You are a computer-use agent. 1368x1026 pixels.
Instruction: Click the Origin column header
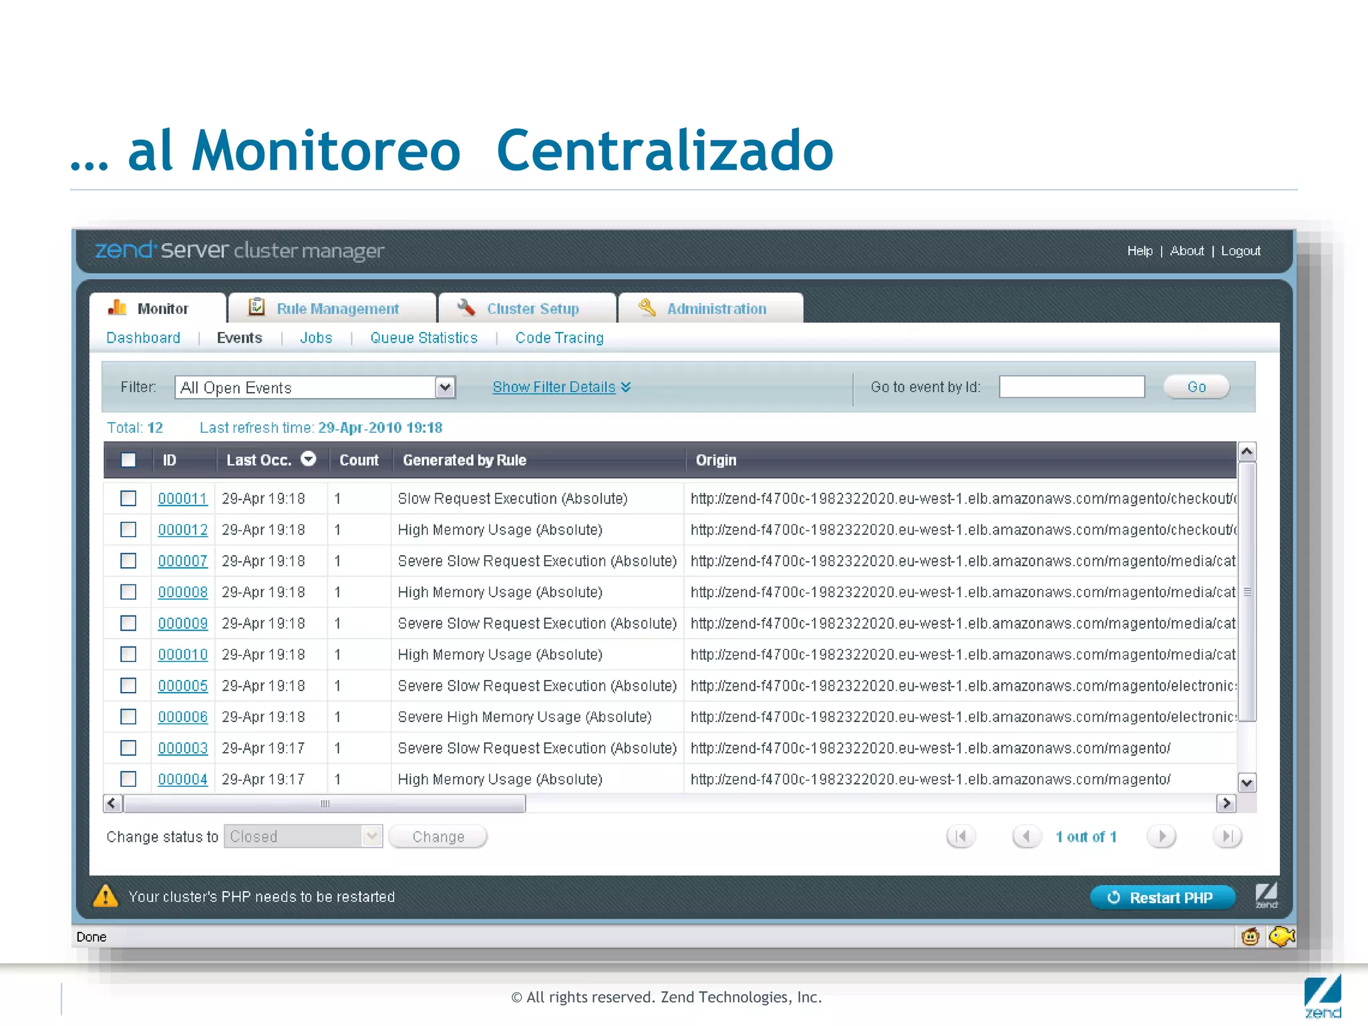(x=716, y=460)
